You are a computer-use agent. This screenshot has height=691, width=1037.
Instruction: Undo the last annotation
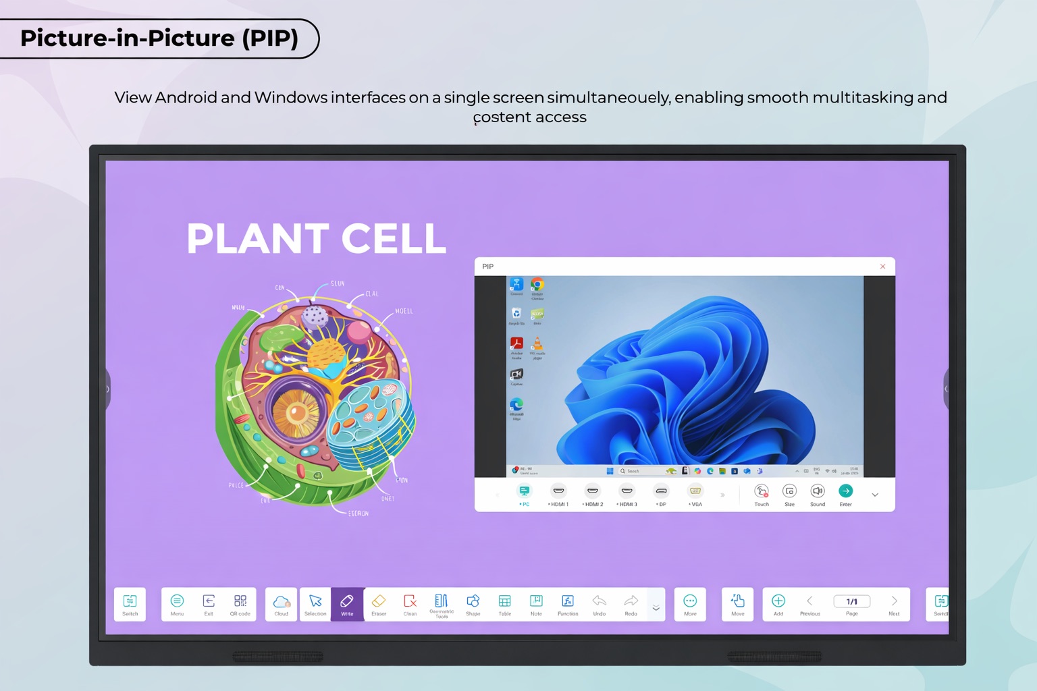tap(599, 604)
